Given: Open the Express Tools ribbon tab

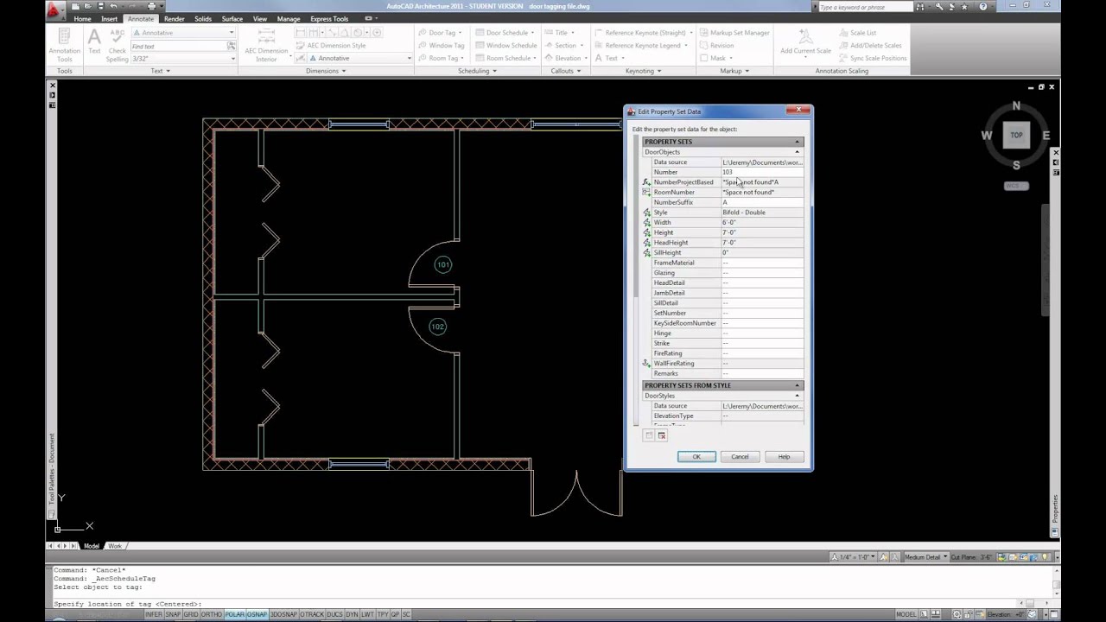Looking at the screenshot, I should (329, 19).
